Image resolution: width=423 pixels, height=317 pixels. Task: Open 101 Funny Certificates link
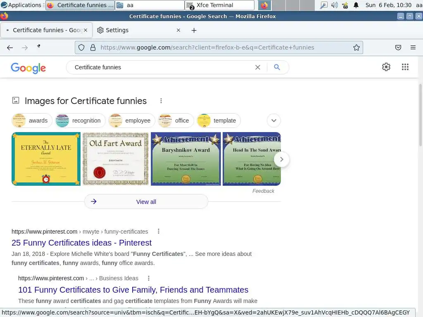(133, 290)
